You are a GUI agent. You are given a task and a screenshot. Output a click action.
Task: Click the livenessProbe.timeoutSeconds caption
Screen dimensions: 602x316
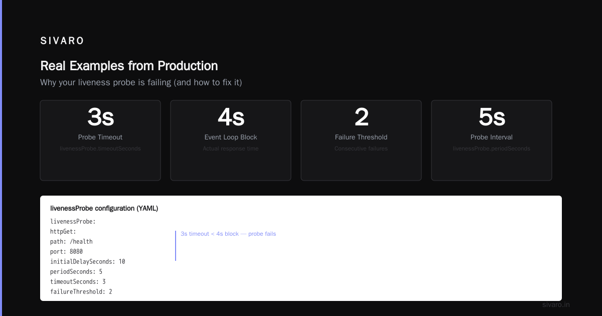coord(100,148)
